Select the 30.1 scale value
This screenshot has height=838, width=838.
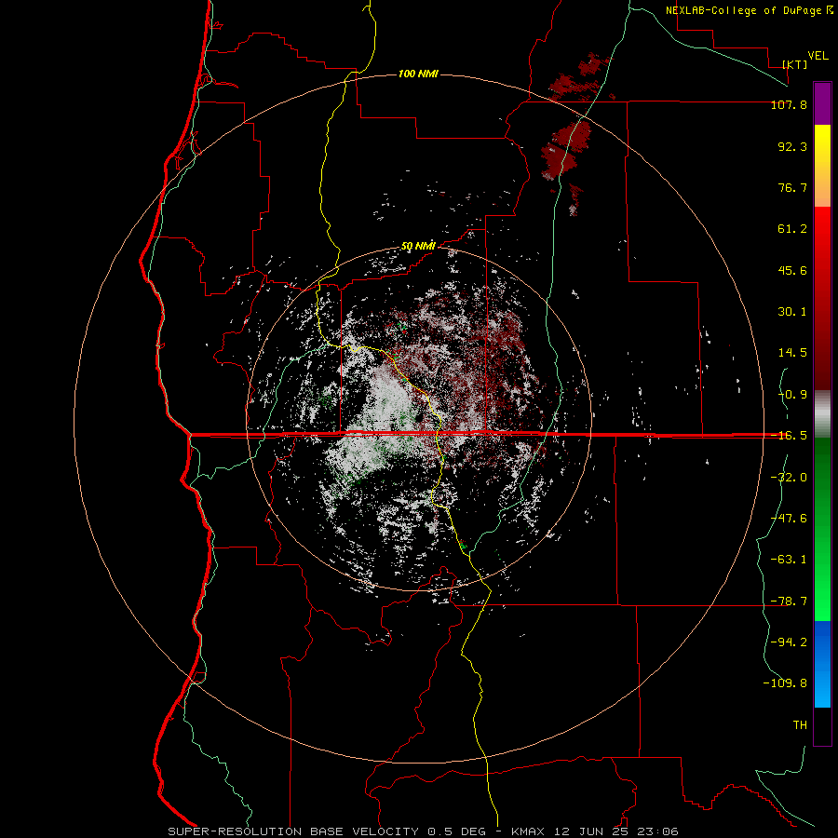coord(792,312)
